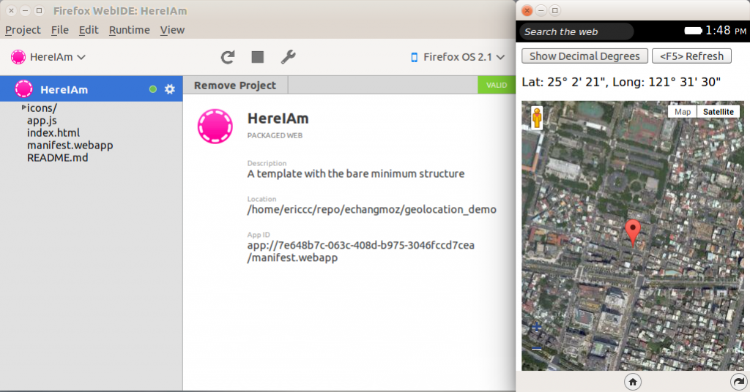Click the green running status dot
The image size is (750, 392).
(153, 89)
